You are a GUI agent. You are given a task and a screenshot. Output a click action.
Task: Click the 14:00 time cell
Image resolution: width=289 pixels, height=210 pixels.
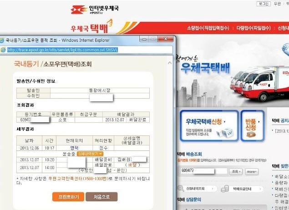50,168
